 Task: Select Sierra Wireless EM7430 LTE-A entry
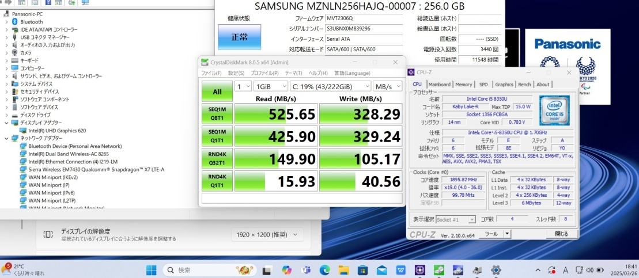click(x=97, y=169)
